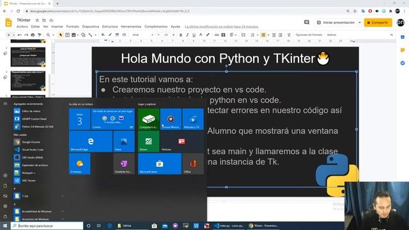Hide the menus with the collapse arrow
This screenshot has width=409, height=230.
[x=391, y=35]
